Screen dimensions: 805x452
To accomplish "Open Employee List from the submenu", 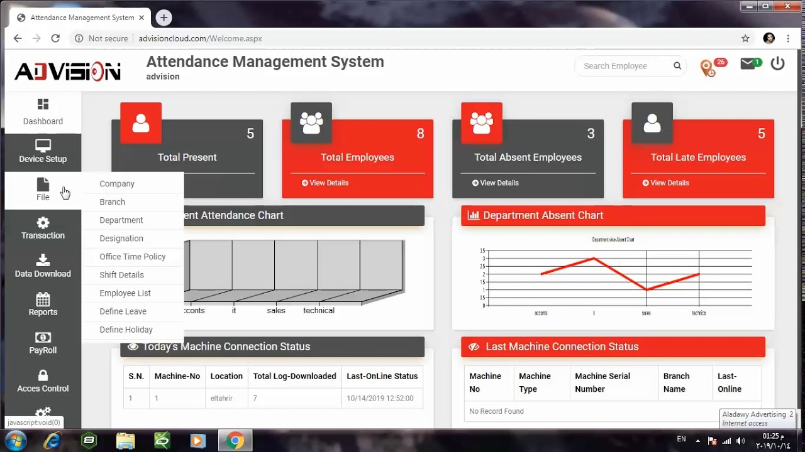I will (x=125, y=293).
